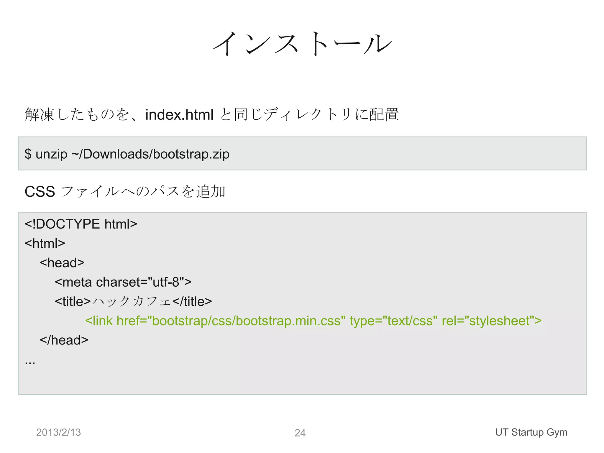Click the <!DOCTYPE html> code line
This screenshot has height=453, width=604.
(81, 224)
